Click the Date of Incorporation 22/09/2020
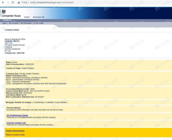This screenshot has height=140, width=172. pyautogui.click(x=20, y=64)
